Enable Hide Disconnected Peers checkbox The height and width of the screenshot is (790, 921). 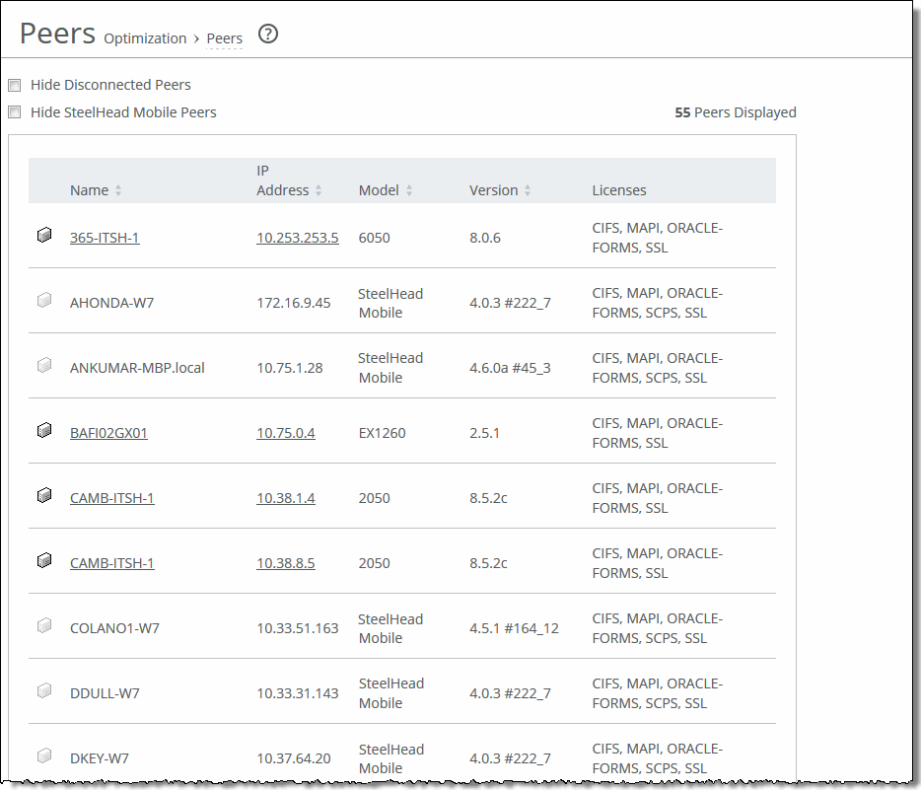coord(15,86)
